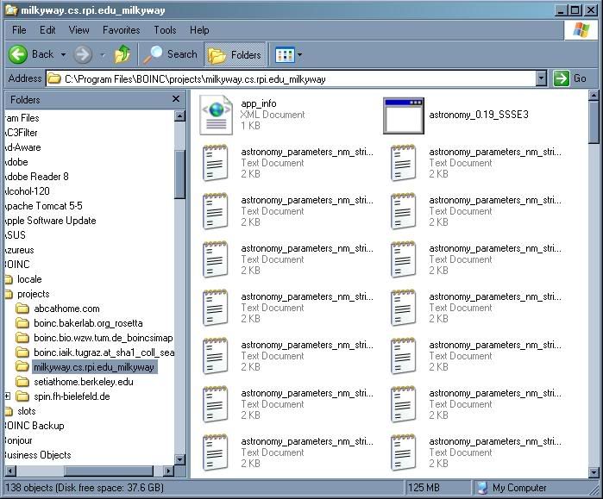Click the Windows flag logo
Image resolution: width=603 pixels, height=499 pixels.
pyautogui.click(x=581, y=30)
